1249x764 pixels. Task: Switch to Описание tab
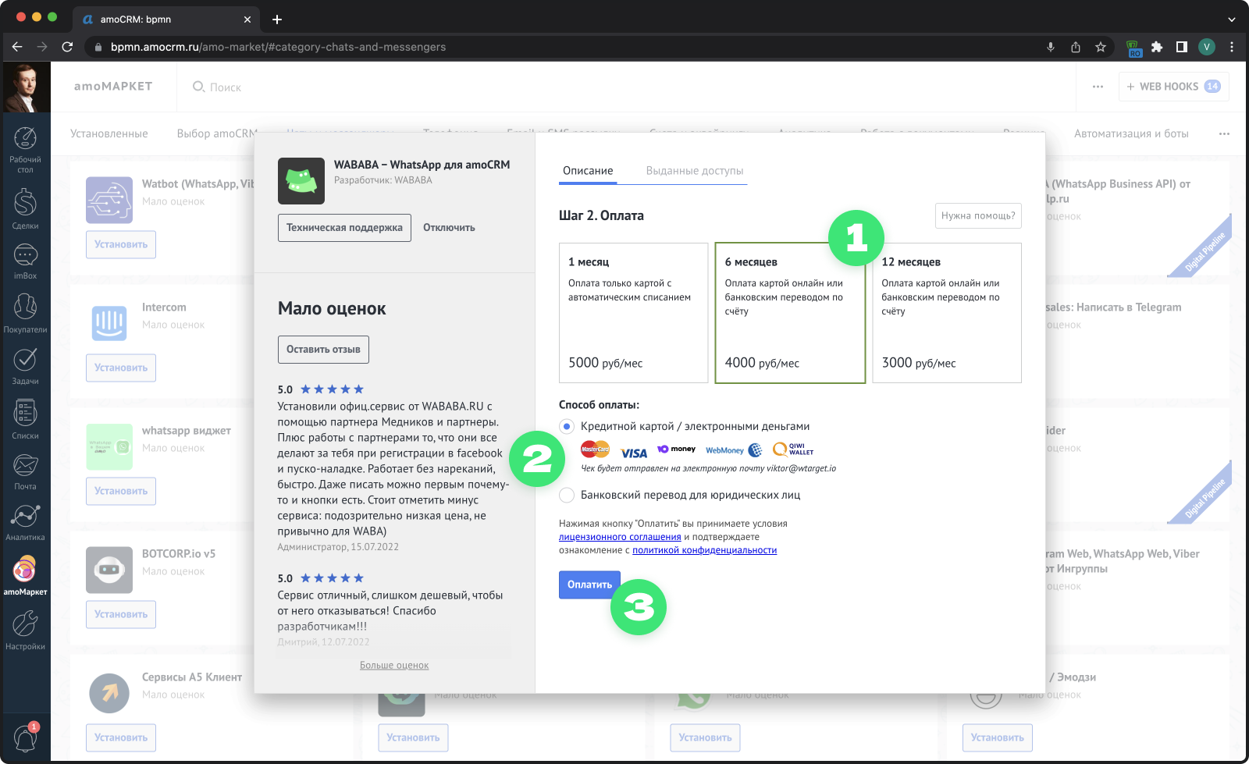(588, 171)
